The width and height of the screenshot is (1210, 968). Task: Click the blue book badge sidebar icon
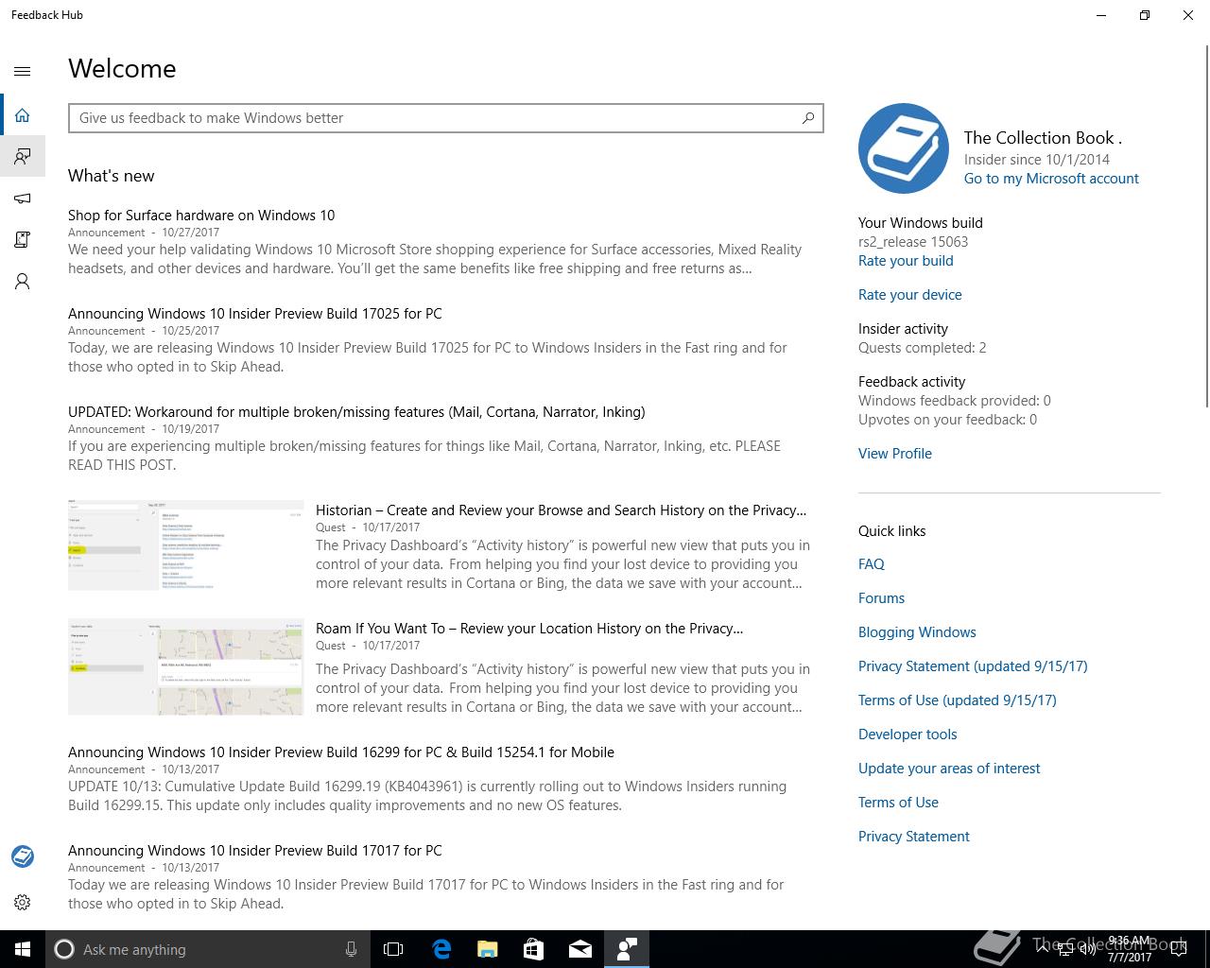click(x=23, y=856)
